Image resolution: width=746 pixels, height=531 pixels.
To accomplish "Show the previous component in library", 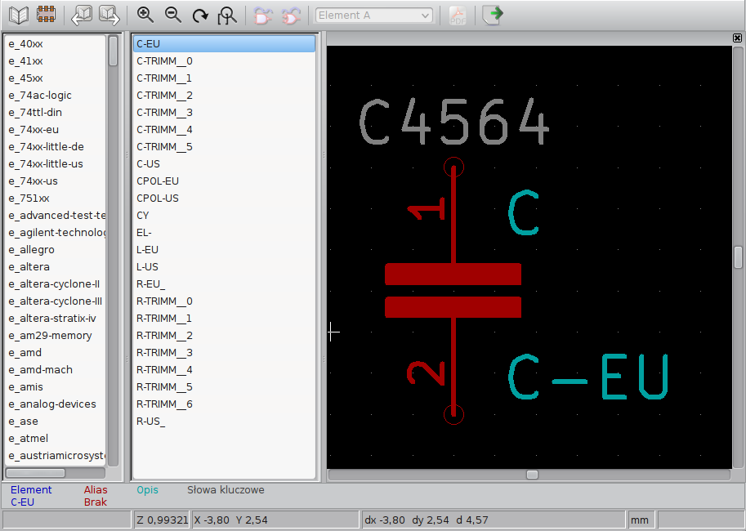I will click(82, 15).
